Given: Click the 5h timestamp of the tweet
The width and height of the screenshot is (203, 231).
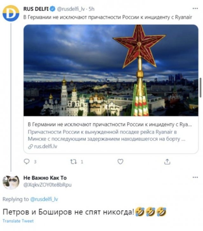Looking at the screenshot, I should pyautogui.click(x=91, y=9).
